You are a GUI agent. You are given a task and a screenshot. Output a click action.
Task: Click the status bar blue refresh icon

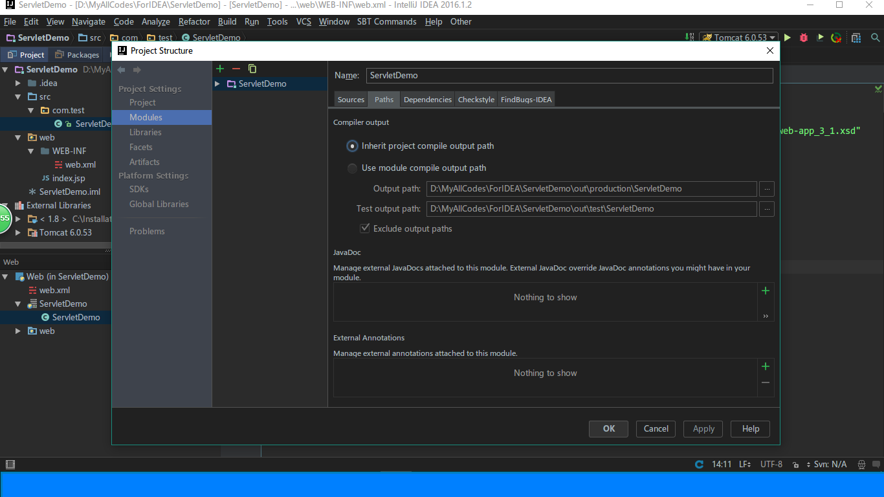[x=699, y=464]
